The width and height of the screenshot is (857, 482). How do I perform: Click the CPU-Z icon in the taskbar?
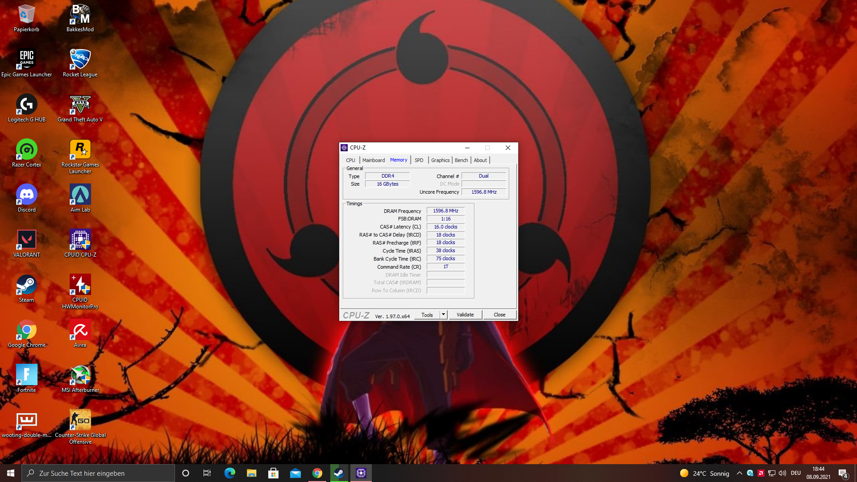tap(361, 473)
